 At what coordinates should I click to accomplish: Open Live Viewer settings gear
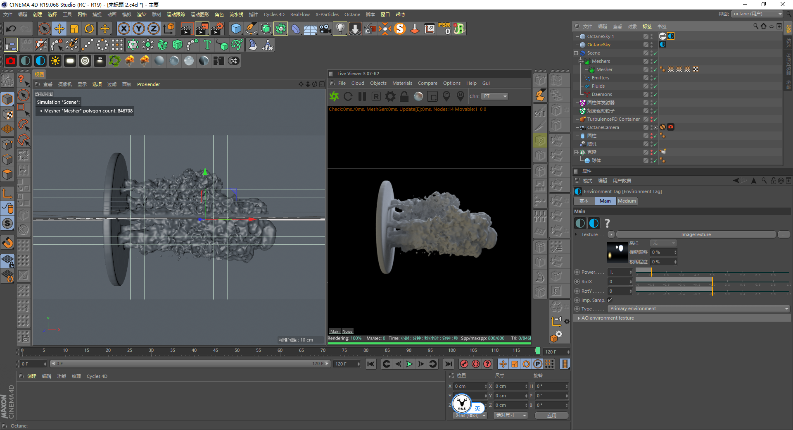point(390,96)
